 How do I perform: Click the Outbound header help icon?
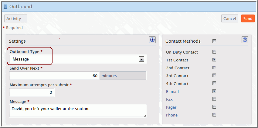click(x=5, y=7)
